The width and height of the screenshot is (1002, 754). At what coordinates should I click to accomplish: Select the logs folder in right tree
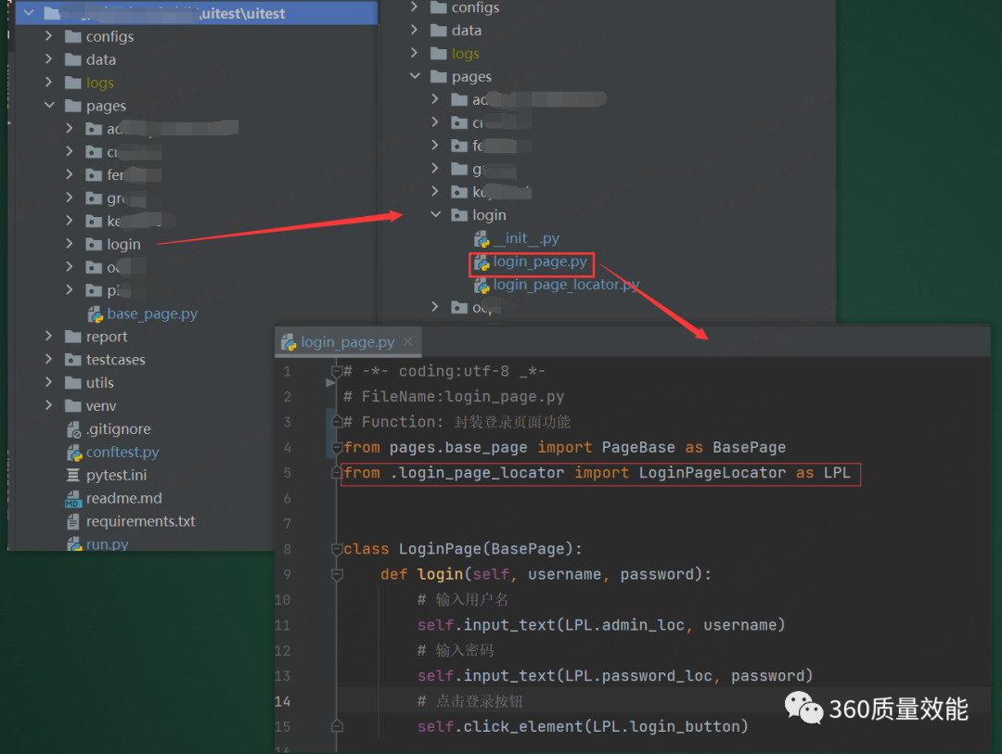pyautogui.click(x=465, y=54)
